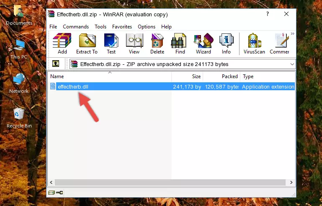Select the Recycle Bin desktop icon
The image size is (322, 206).
(x=19, y=118)
